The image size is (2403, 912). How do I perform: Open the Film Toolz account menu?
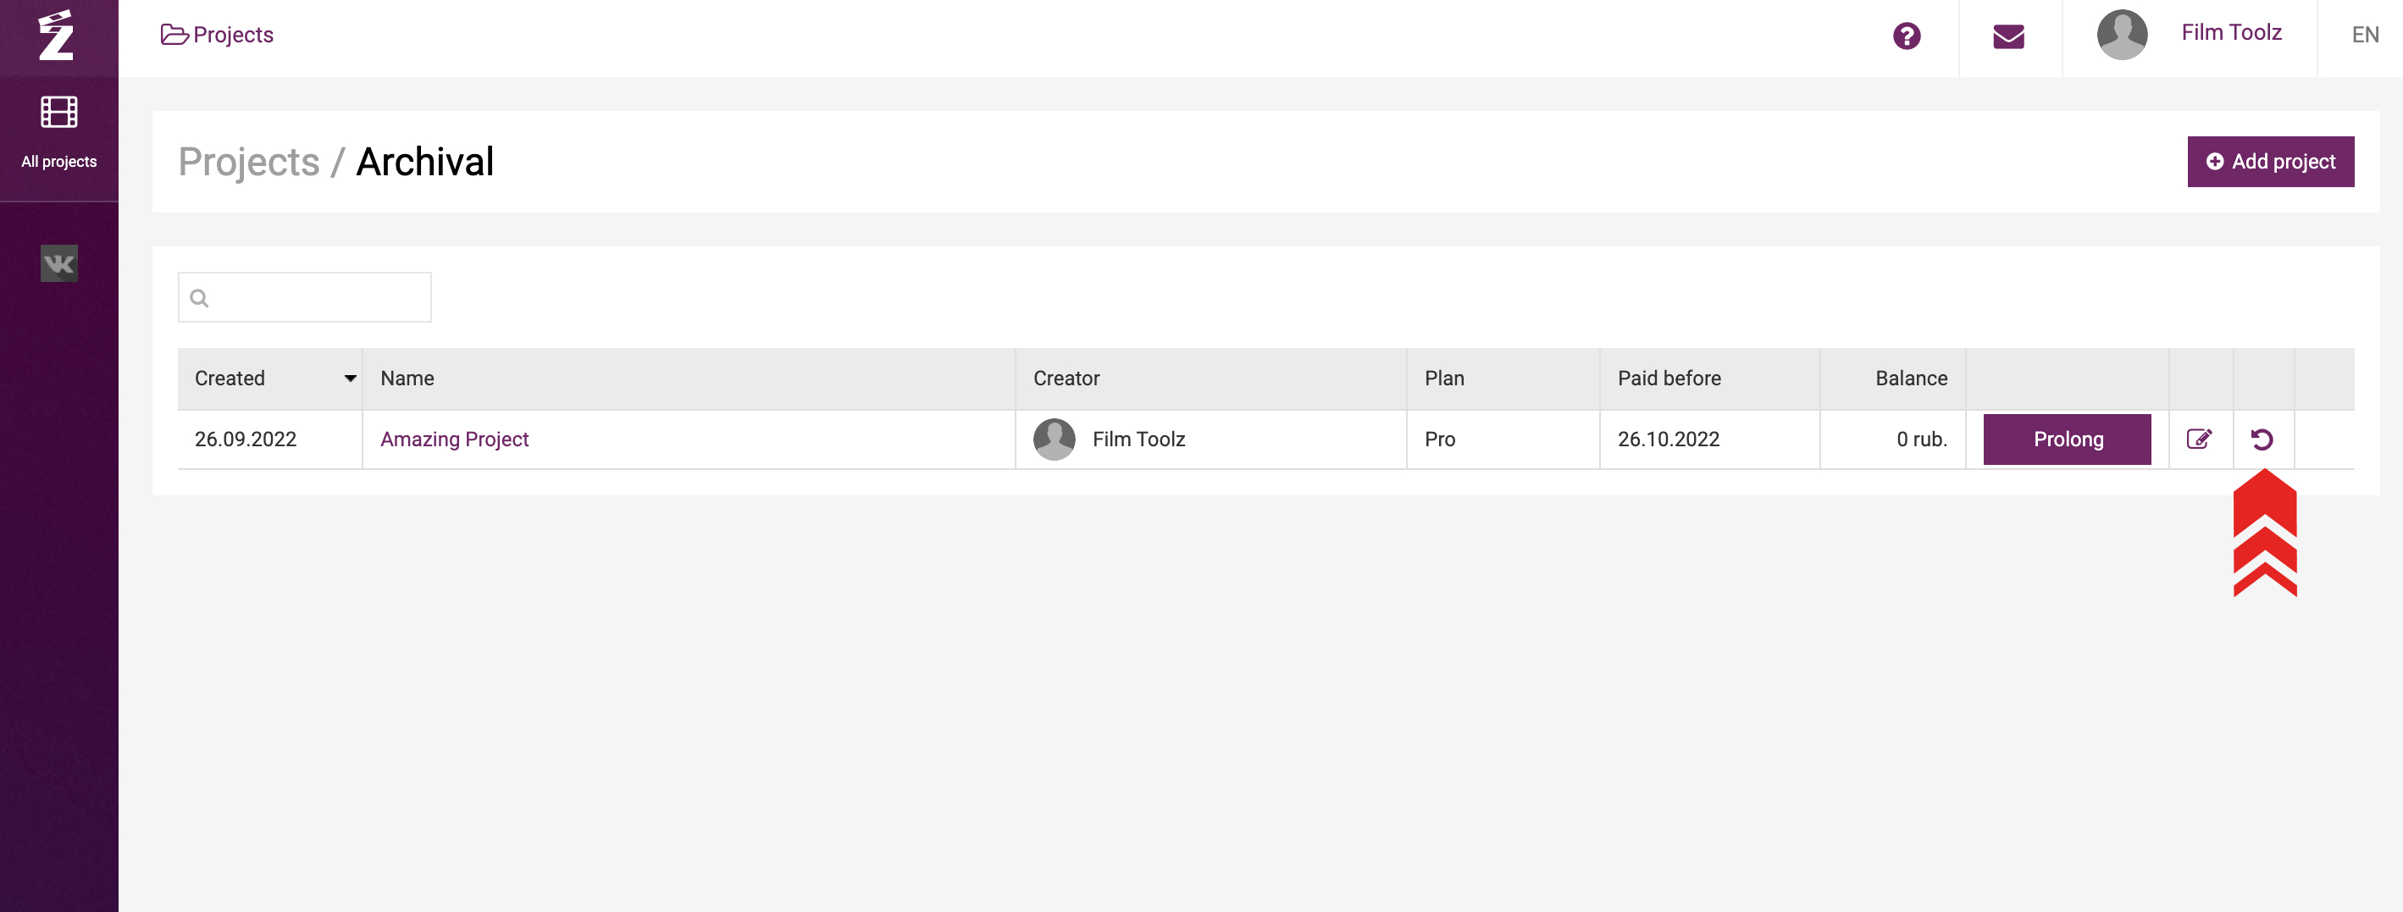coord(2230,33)
